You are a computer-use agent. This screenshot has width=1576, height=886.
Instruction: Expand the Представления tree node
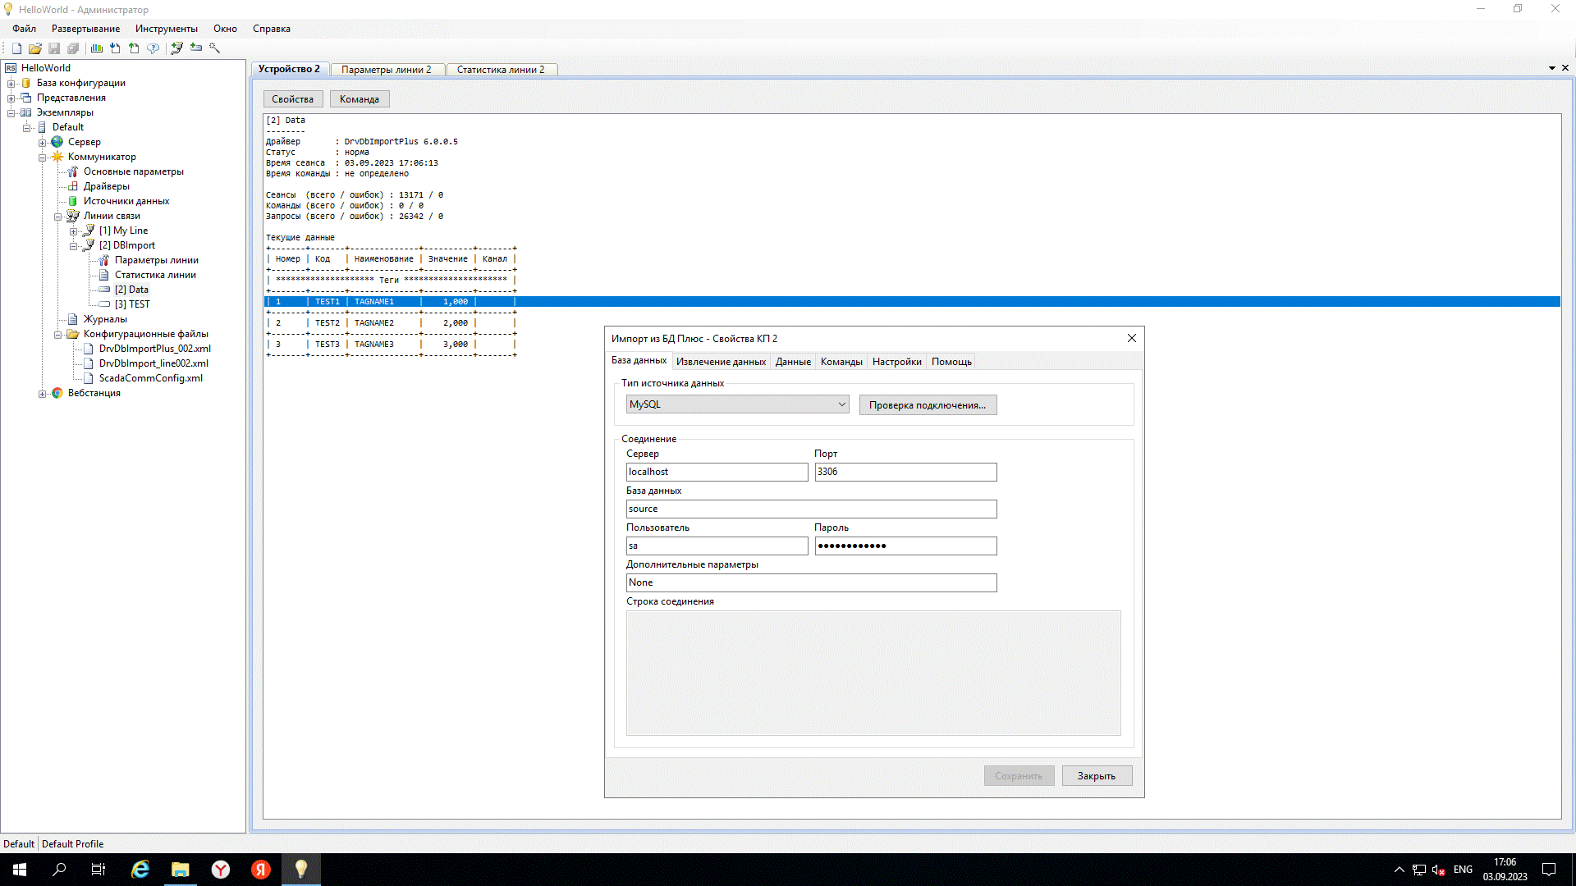coord(11,98)
